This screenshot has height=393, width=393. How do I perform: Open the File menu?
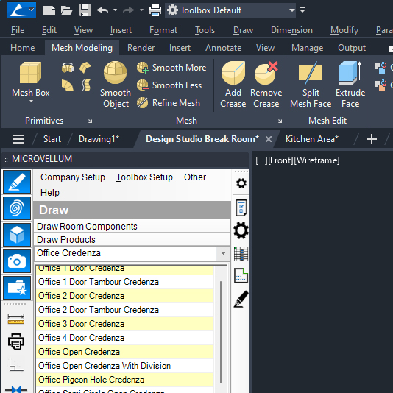18,30
